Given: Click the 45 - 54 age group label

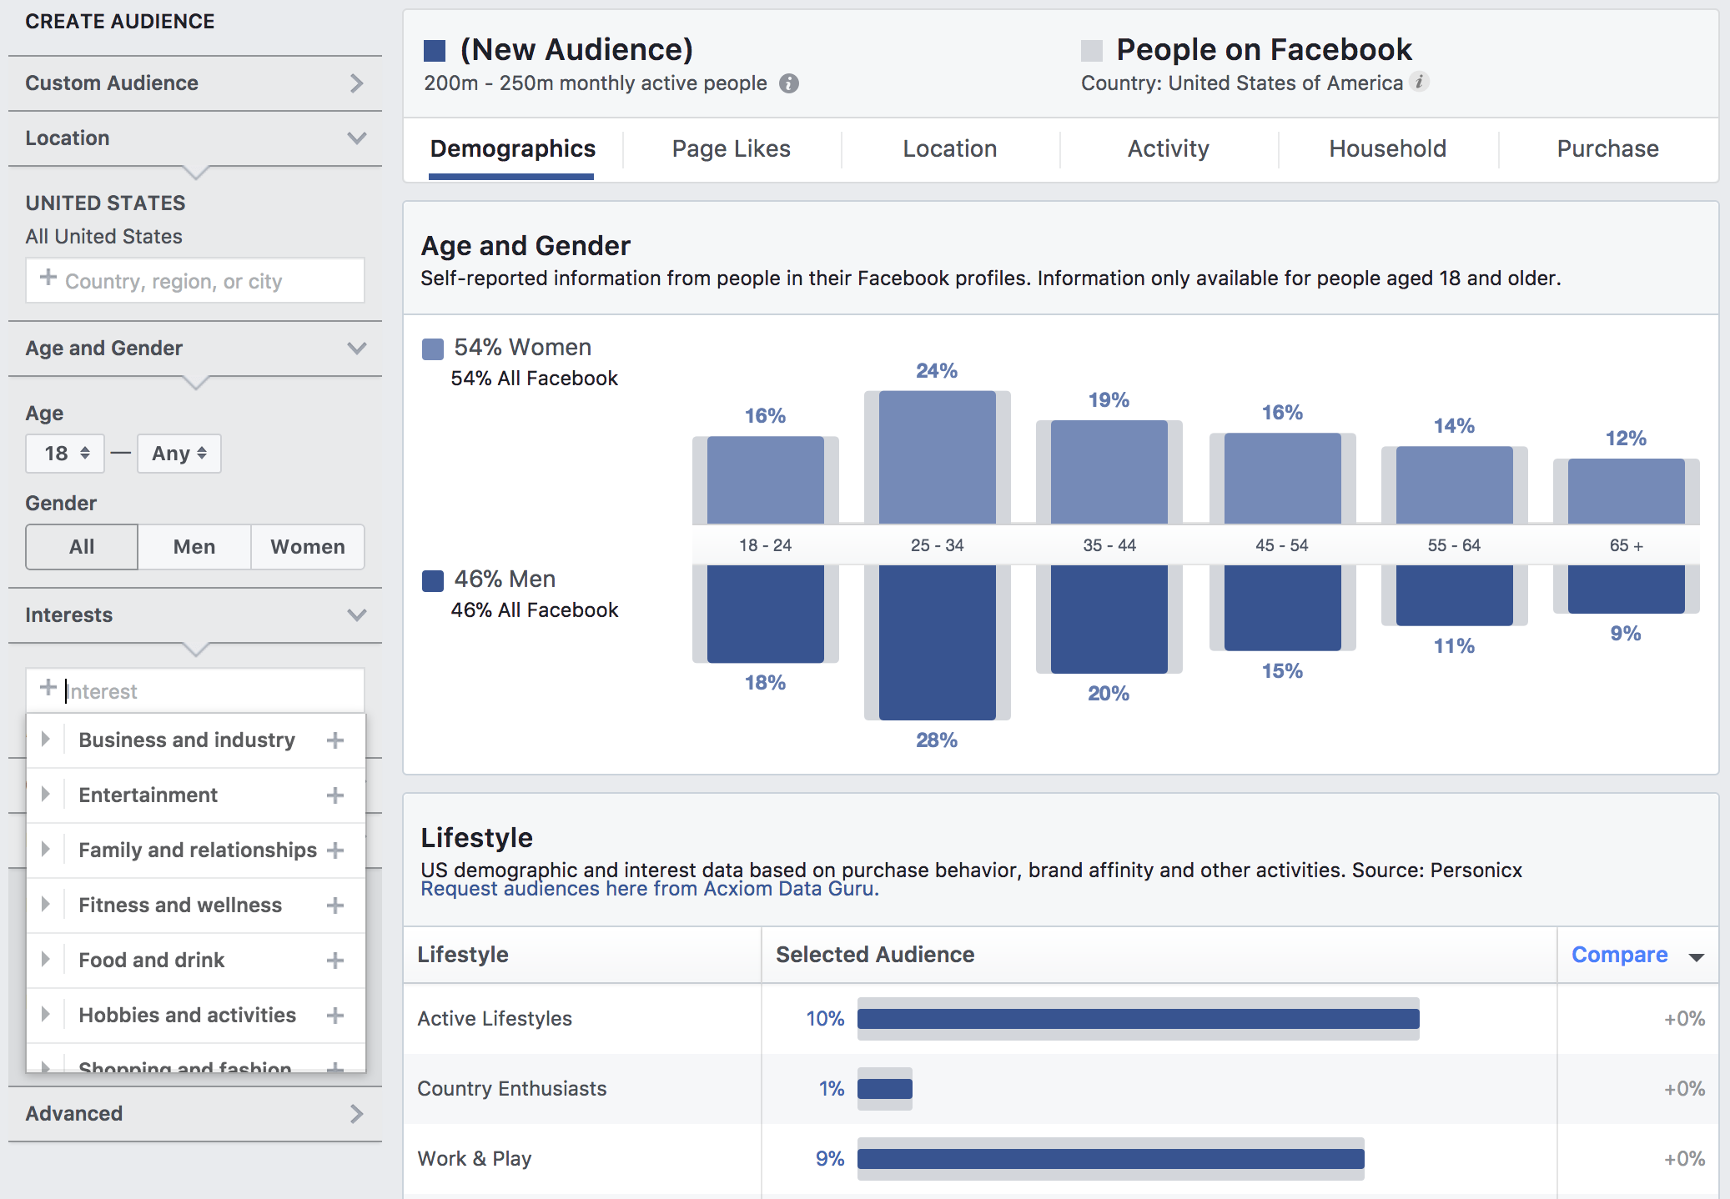Looking at the screenshot, I should [x=1282, y=545].
